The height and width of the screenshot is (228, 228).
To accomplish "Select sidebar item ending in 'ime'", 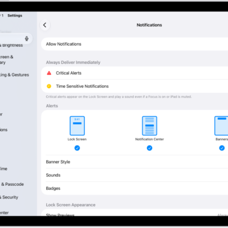I will [3, 169].
